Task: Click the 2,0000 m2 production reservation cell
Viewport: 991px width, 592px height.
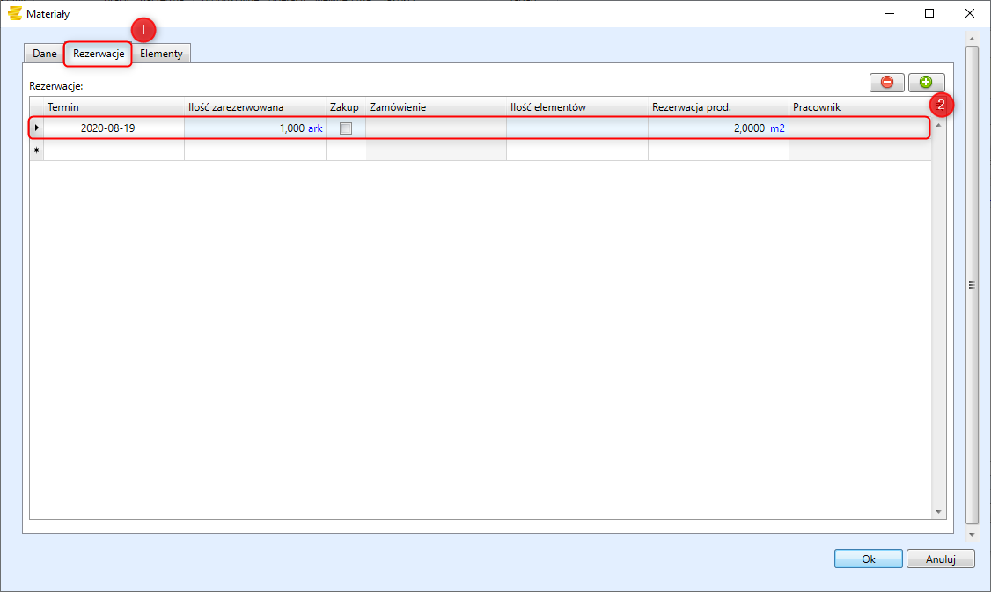Action: tap(717, 128)
